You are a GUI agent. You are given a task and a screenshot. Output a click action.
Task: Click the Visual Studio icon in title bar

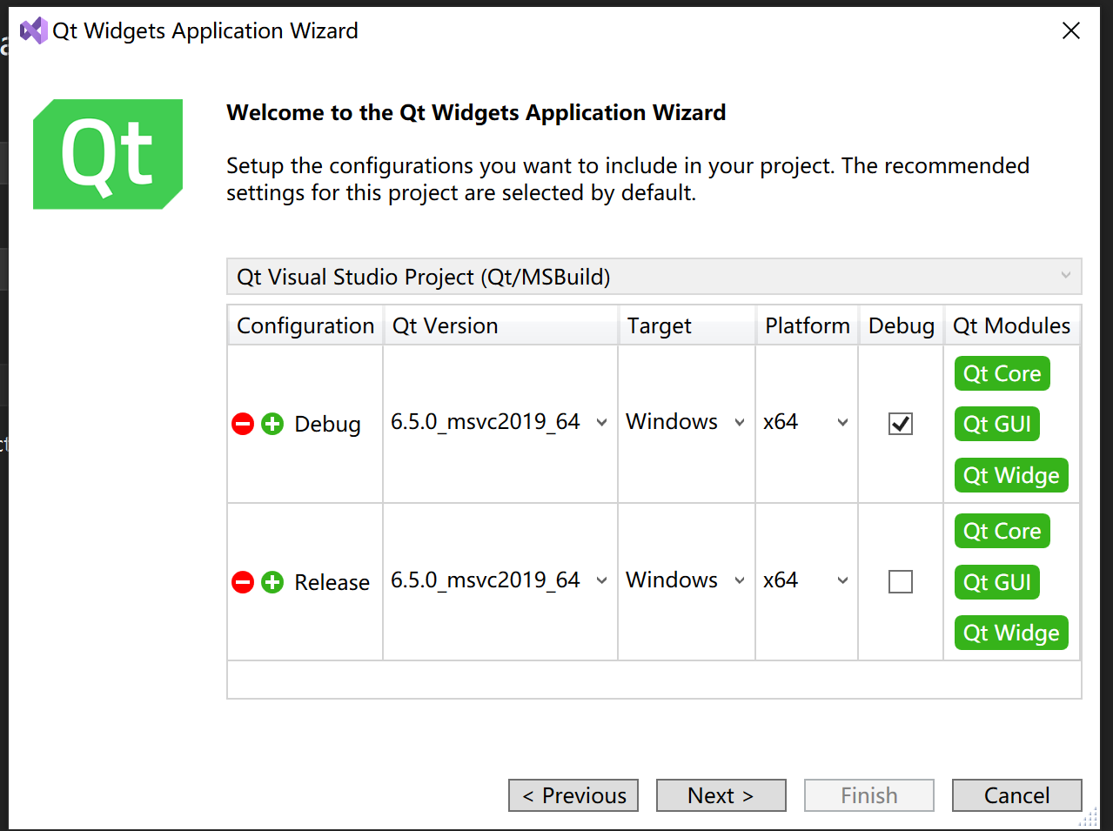[x=33, y=30]
